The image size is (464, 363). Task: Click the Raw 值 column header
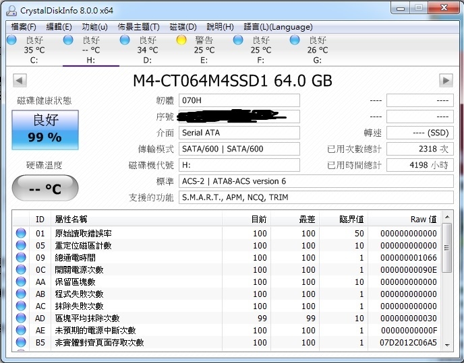tap(404, 220)
